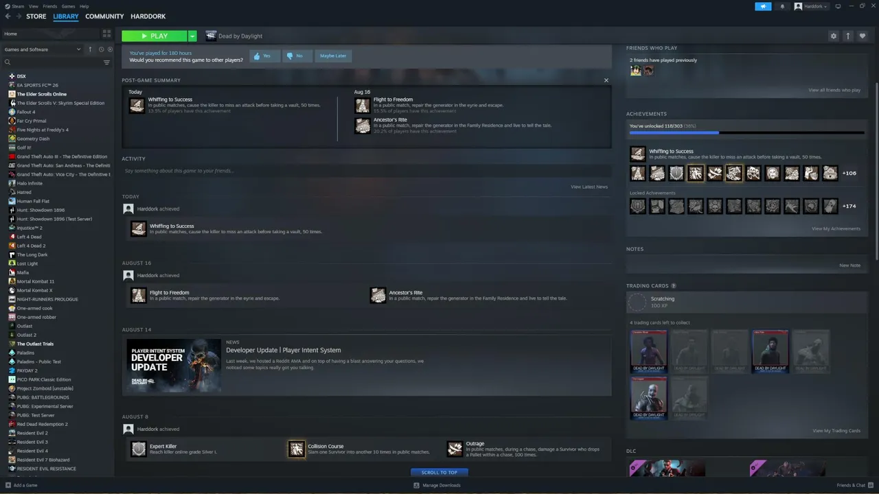879x494 pixels.
Task: Open the Collision Course achievement icon in Activity
Action: 296,449
